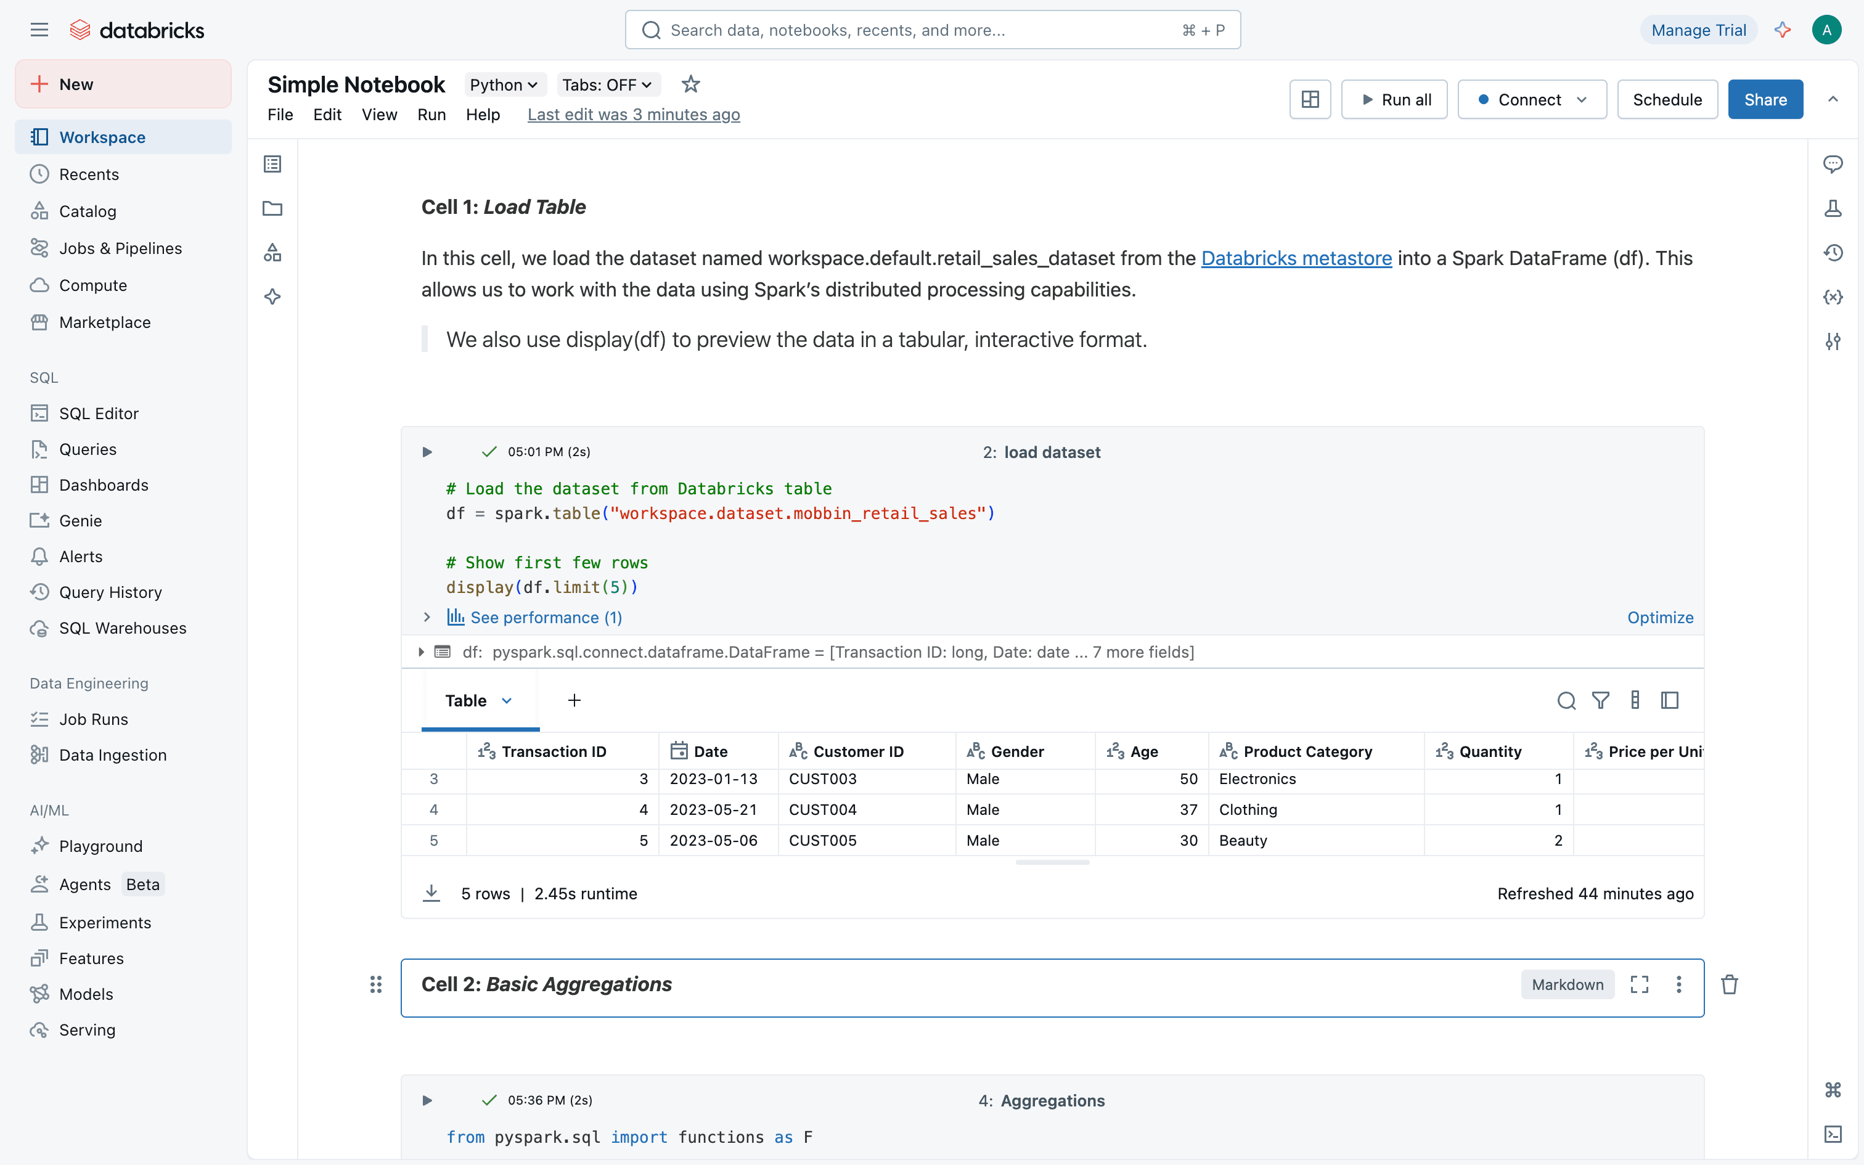Viewport: 1864px width, 1165px height.
Task: Download the table results
Action: (x=431, y=893)
